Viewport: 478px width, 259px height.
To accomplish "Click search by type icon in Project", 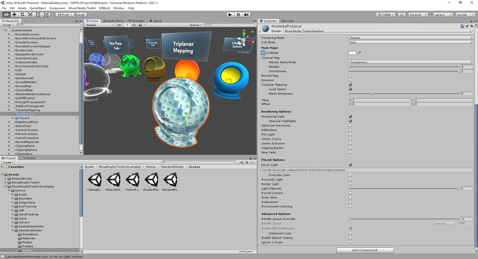I will click(241, 162).
